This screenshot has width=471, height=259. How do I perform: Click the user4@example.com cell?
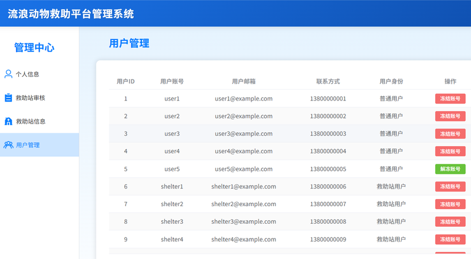pyautogui.click(x=244, y=152)
